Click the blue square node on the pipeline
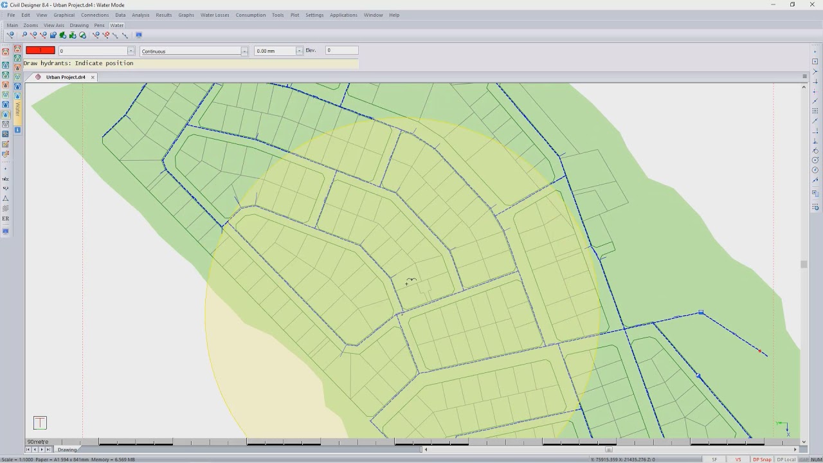823x463 pixels. tap(701, 313)
